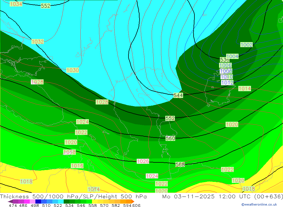283x207 pixels.
Task: Select the darkest green legend swatch
Action: [x=67, y=201]
